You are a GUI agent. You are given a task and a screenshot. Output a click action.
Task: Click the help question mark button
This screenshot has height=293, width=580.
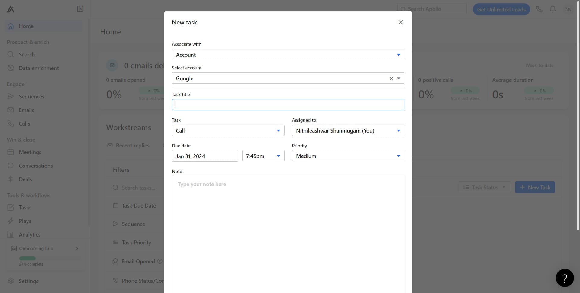point(565,278)
